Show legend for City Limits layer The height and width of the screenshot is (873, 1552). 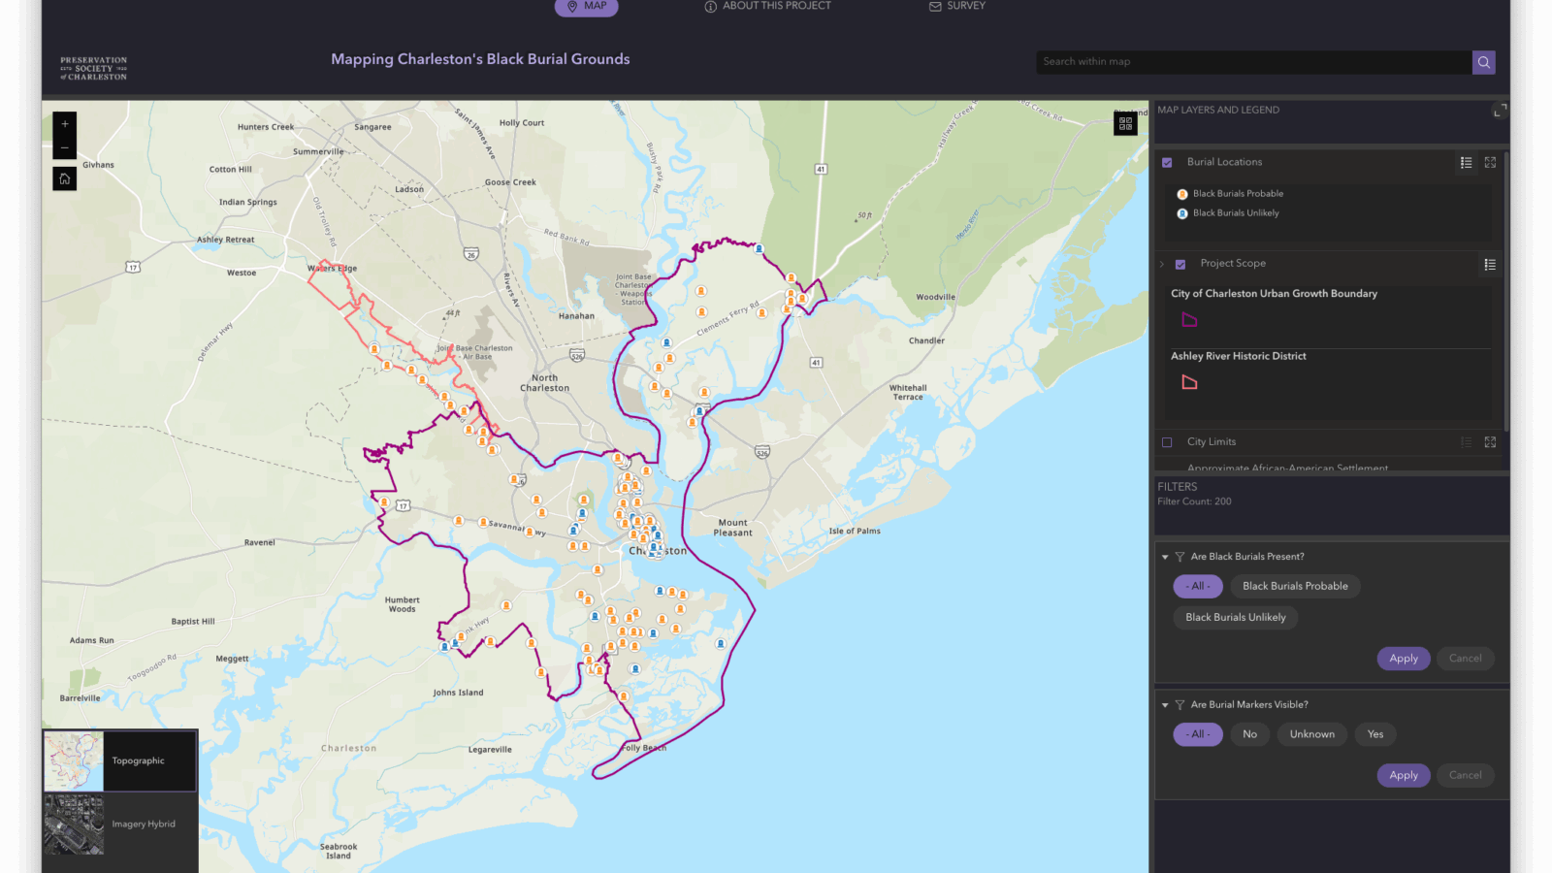pos(1466,442)
